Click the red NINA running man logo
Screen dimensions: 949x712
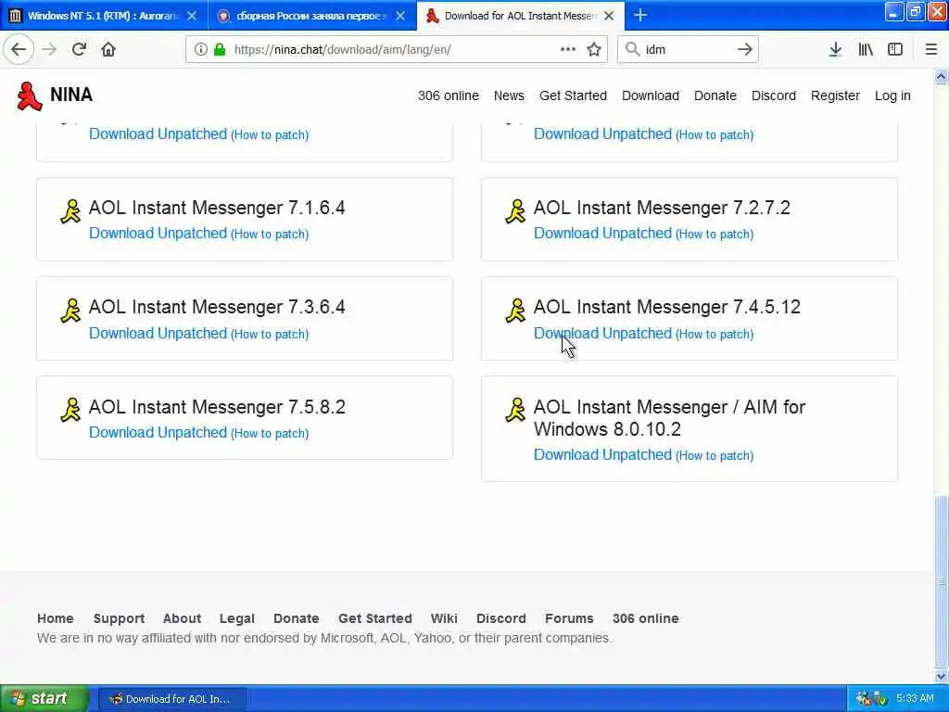coord(29,95)
